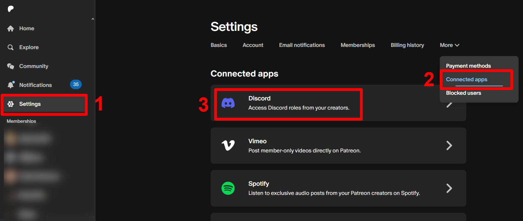Open the Email notifications tab
Image resolution: width=523 pixels, height=221 pixels.
pos(302,45)
